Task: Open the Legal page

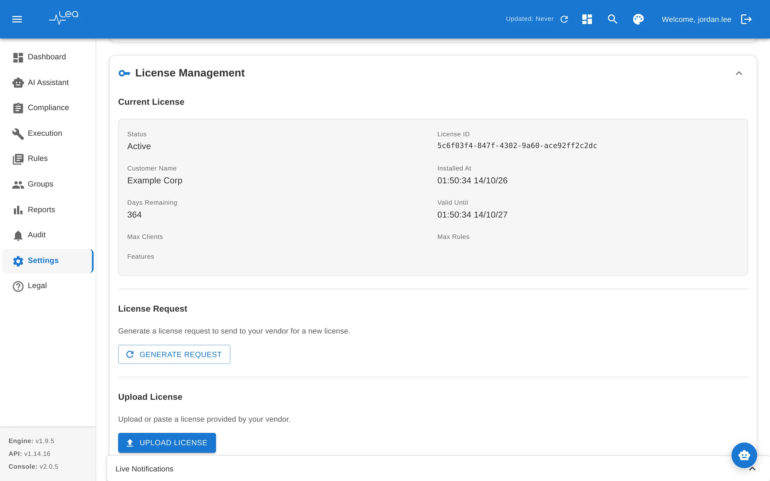Action: coord(48,286)
